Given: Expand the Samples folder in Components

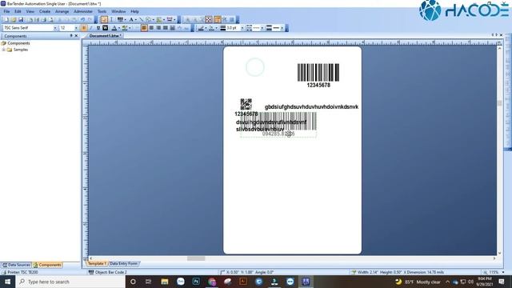Looking at the screenshot, I should (x=3, y=50).
